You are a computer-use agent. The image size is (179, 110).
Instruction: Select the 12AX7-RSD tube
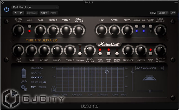point(37,77)
